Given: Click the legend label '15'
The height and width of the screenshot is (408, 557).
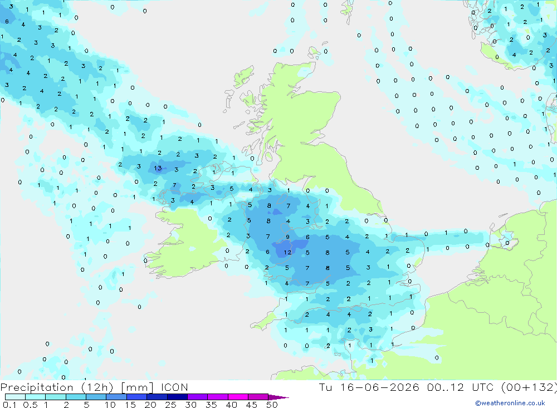Looking at the screenshot, I should [130, 405].
